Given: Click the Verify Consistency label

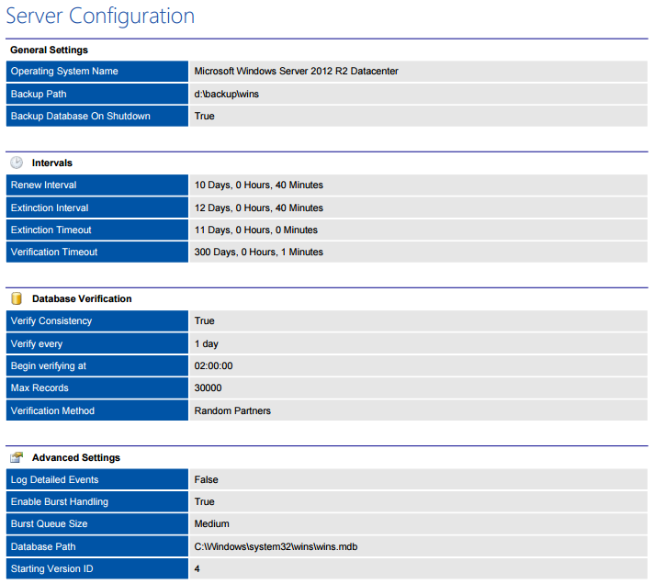Looking at the screenshot, I should click(x=51, y=321).
